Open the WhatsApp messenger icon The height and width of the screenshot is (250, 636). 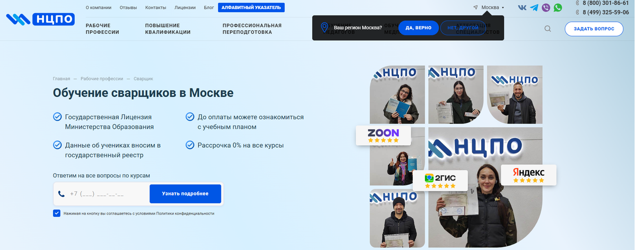[x=558, y=8]
